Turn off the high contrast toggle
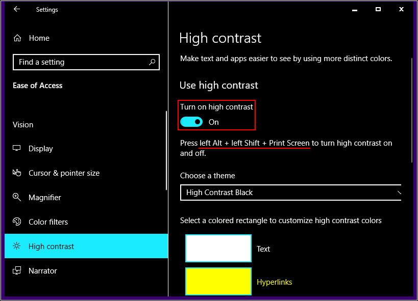This screenshot has height=301, width=418. [x=191, y=122]
